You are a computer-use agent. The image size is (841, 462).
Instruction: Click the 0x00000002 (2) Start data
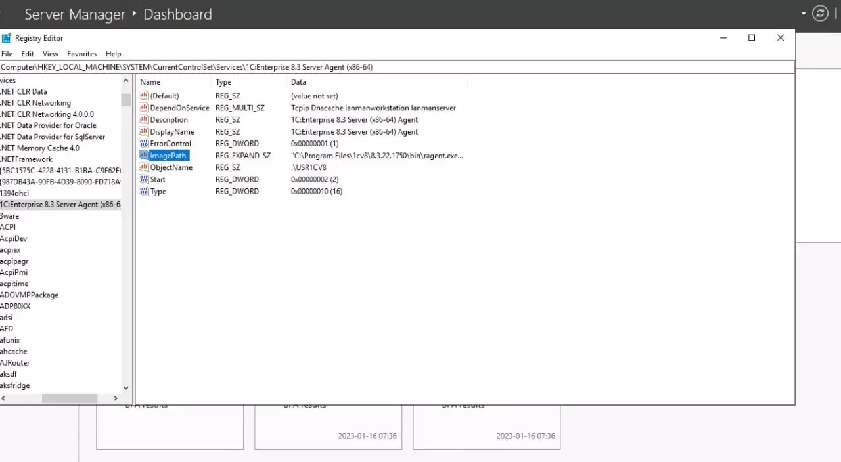click(x=315, y=179)
